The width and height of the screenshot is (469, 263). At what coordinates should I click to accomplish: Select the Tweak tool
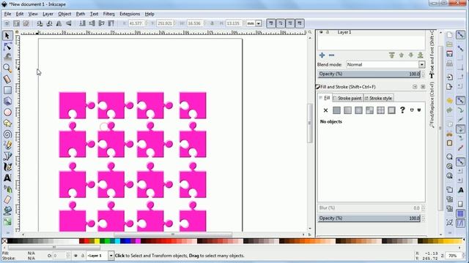(x=7, y=57)
